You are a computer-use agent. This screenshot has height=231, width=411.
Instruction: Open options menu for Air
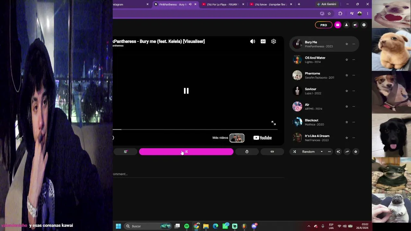coord(354,107)
